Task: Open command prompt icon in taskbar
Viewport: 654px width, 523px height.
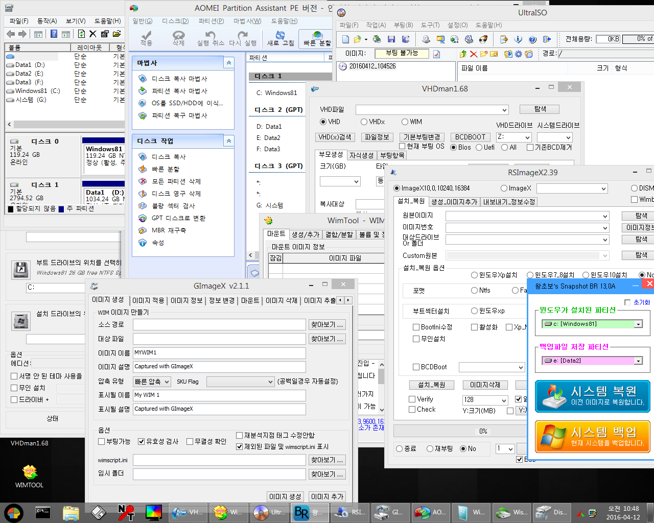Action: (43, 512)
